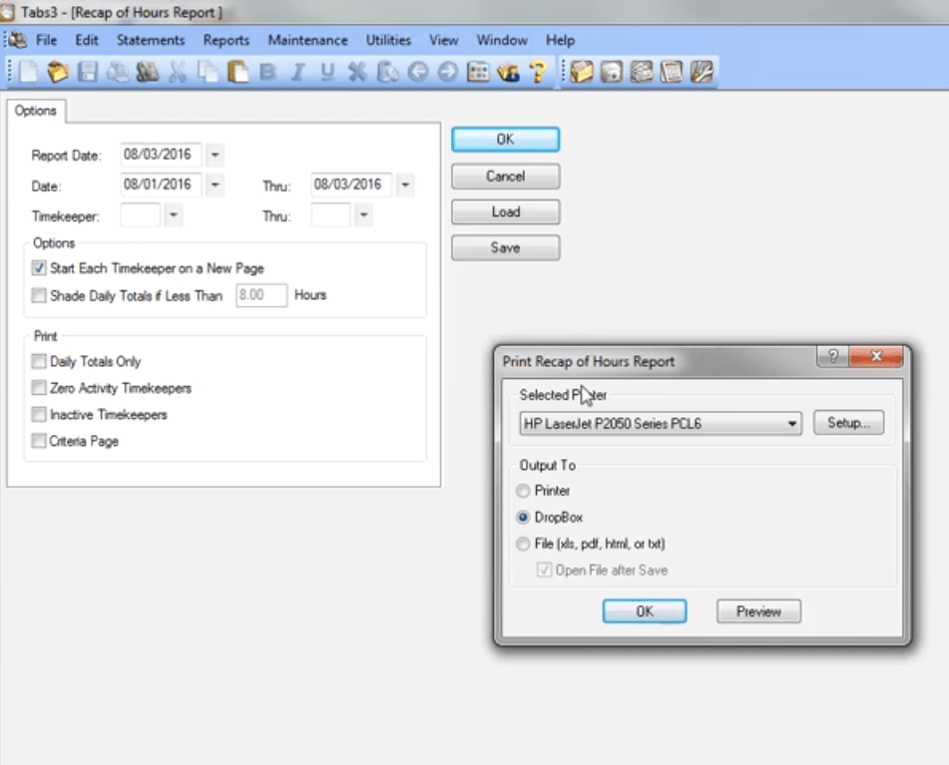
Task: Toggle bold formatting on the toolbar
Action: 266,70
